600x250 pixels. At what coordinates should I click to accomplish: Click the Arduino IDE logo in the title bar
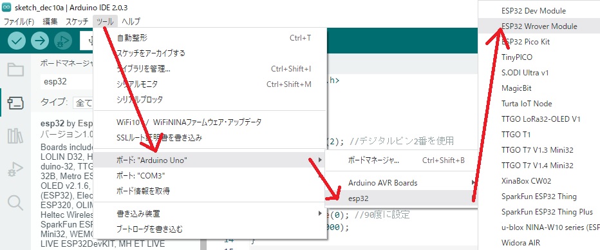[6, 8]
